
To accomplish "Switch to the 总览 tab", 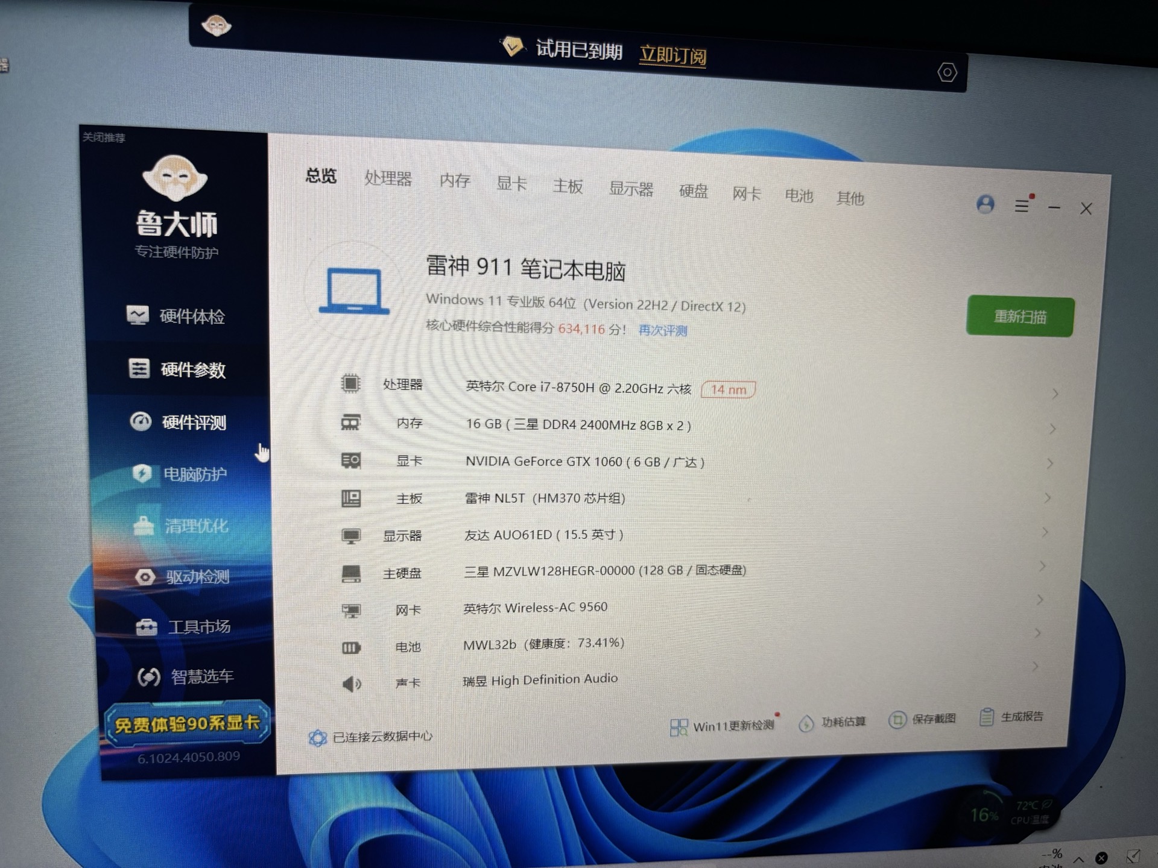I will coord(321,176).
